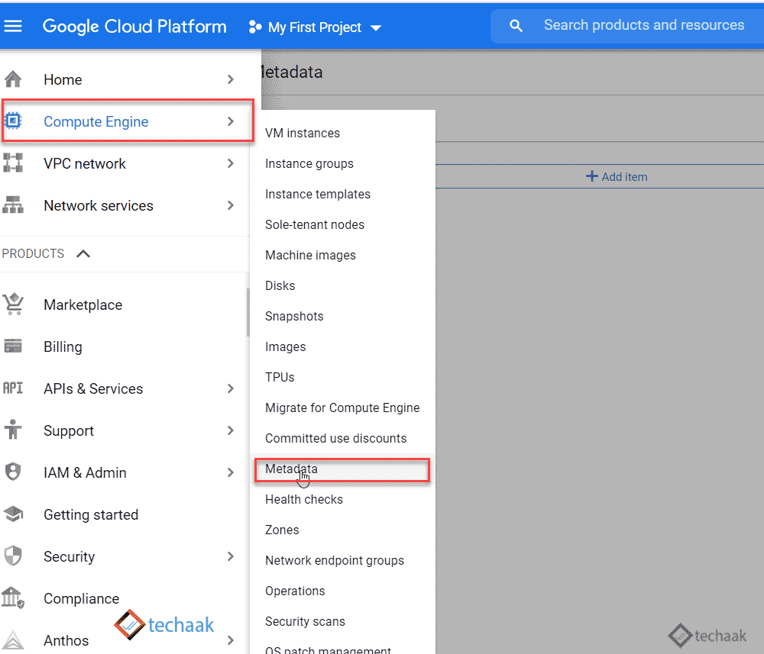Expand the VPC network submenu chevron

click(231, 163)
